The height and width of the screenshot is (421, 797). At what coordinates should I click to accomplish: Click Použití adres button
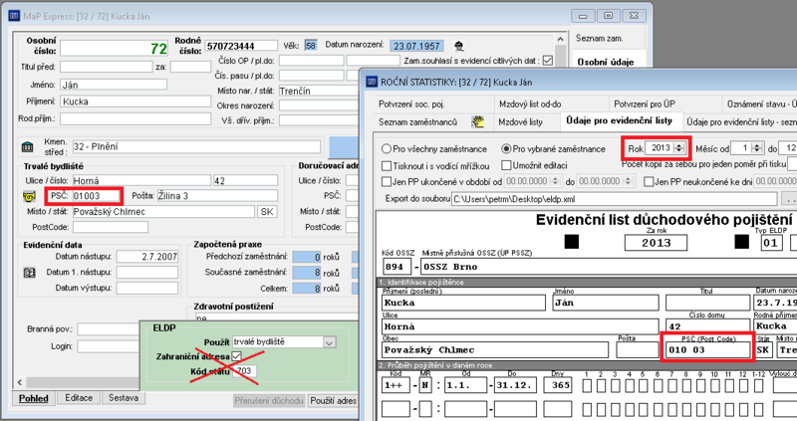click(x=334, y=401)
